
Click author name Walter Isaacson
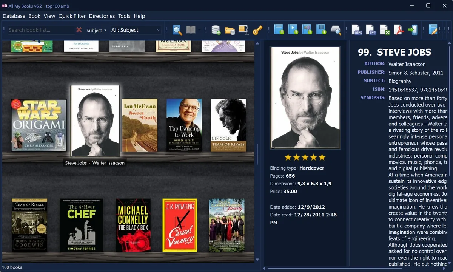tap(407, 64)
